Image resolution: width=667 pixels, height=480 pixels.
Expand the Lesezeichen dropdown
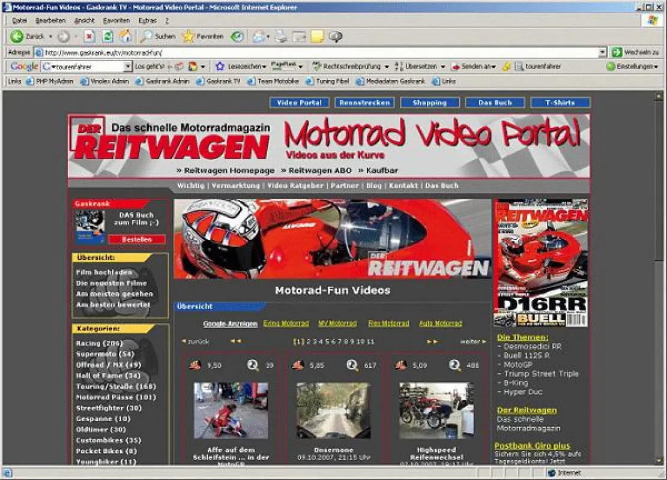pos(264,67)
